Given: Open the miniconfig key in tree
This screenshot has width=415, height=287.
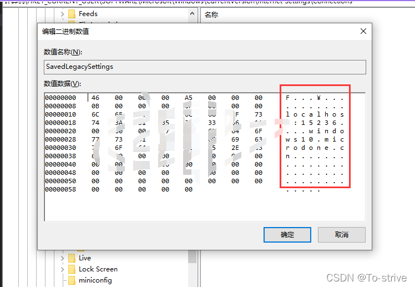Looking at the screenshot, I should pyautogui.click(x=95, y=280).
